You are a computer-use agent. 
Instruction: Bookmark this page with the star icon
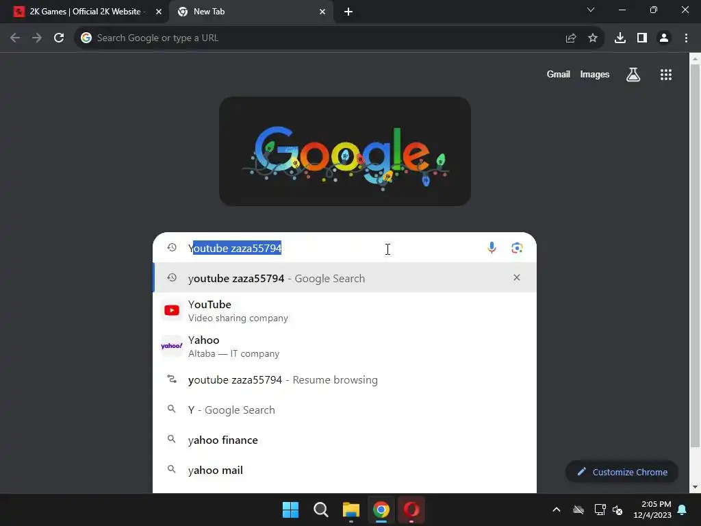point(593,38)
